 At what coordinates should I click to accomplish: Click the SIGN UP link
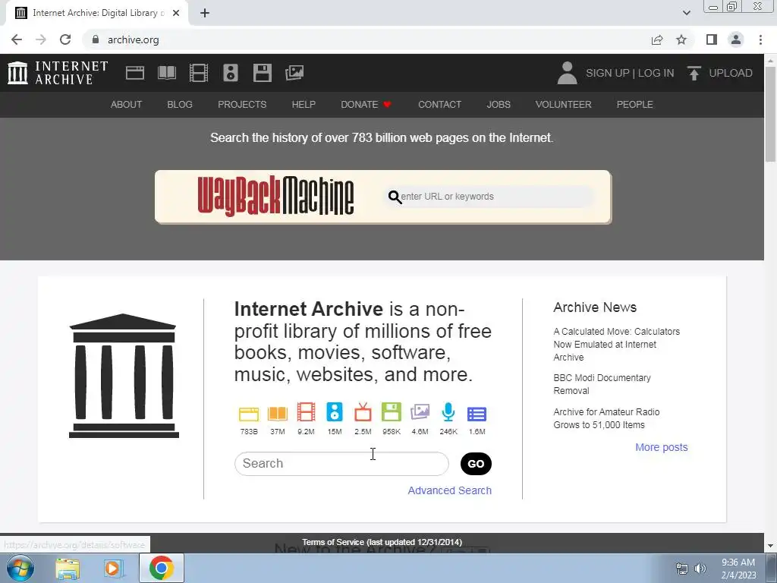[608, 73]
